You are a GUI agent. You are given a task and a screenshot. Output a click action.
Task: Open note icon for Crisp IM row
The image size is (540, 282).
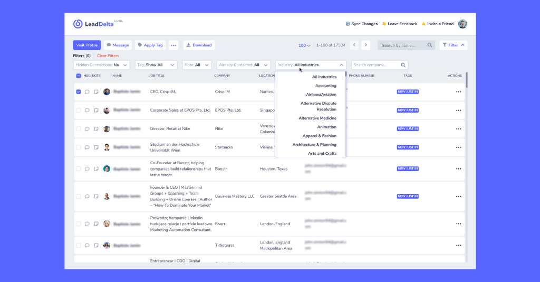click(x=96, y=92)
